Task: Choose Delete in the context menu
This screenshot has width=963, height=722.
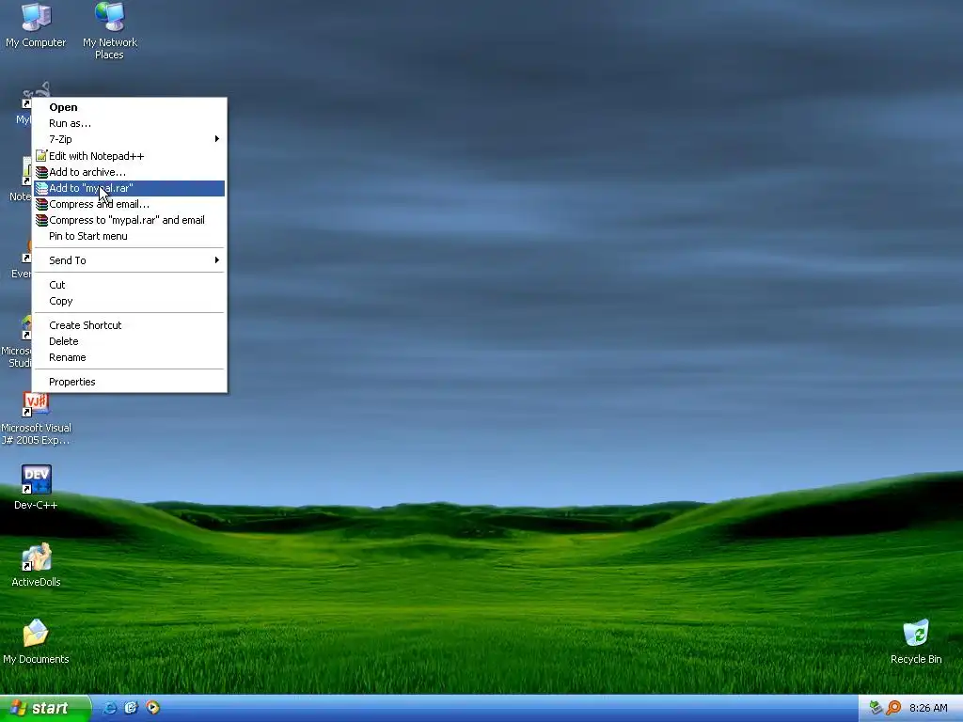Action: [130, 341]
